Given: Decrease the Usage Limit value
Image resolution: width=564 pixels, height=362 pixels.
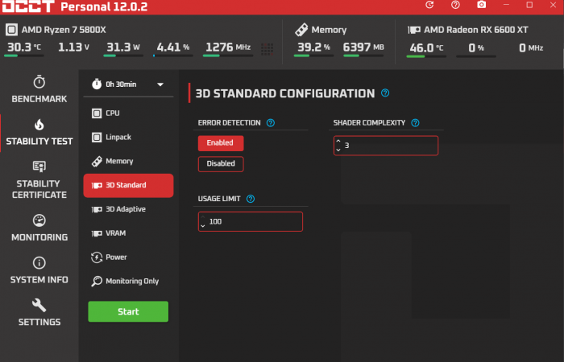Looking at the screenshot, I should click(x=202, y=226).
